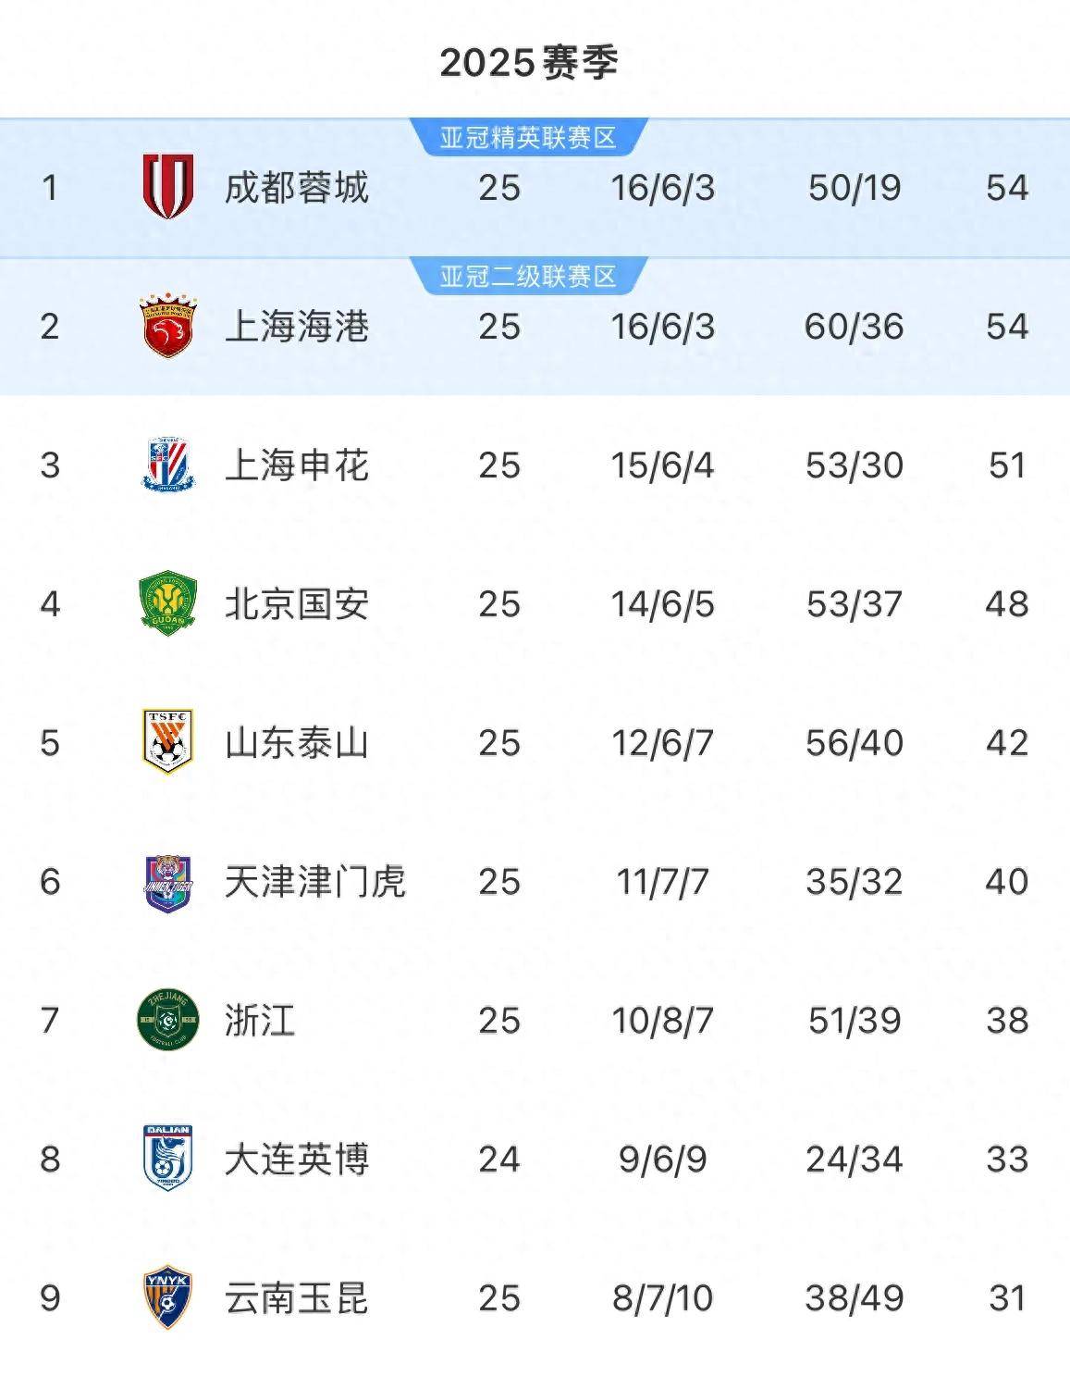Open the Beijing Guoan green crest
The height and width of the screenshot is (1389, 1070).
click(x=167, y=603)
